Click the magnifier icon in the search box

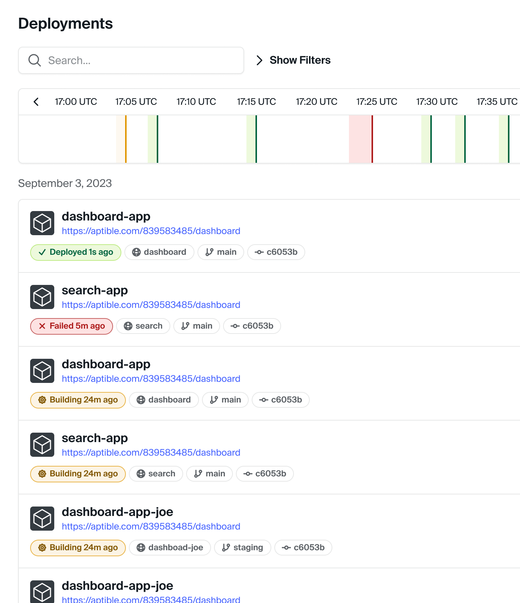click(35, 60)
